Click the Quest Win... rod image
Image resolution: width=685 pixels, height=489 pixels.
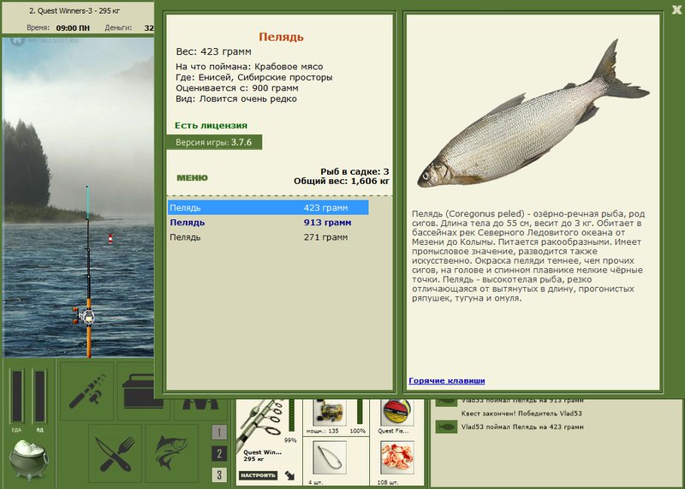[261, 422]
